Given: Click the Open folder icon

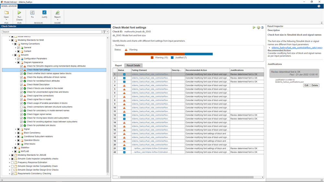Looking at the screenshot, I should 6,13.
